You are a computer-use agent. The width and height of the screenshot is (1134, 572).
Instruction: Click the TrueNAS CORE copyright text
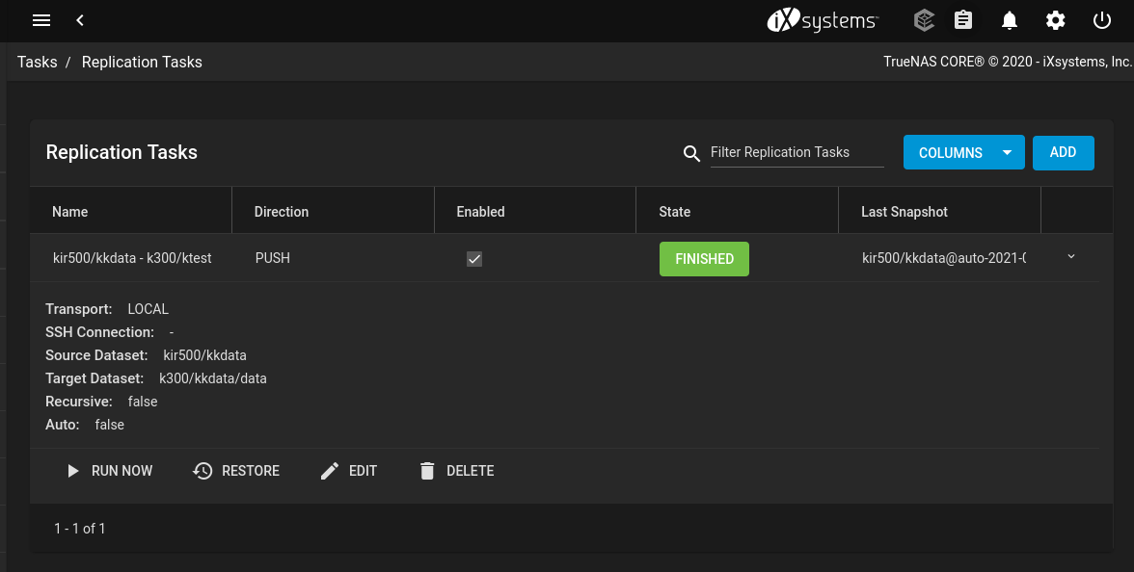click(x=1008, y=62)
